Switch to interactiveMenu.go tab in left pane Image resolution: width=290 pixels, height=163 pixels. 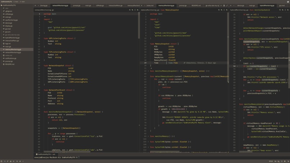(x=115, y=5)
